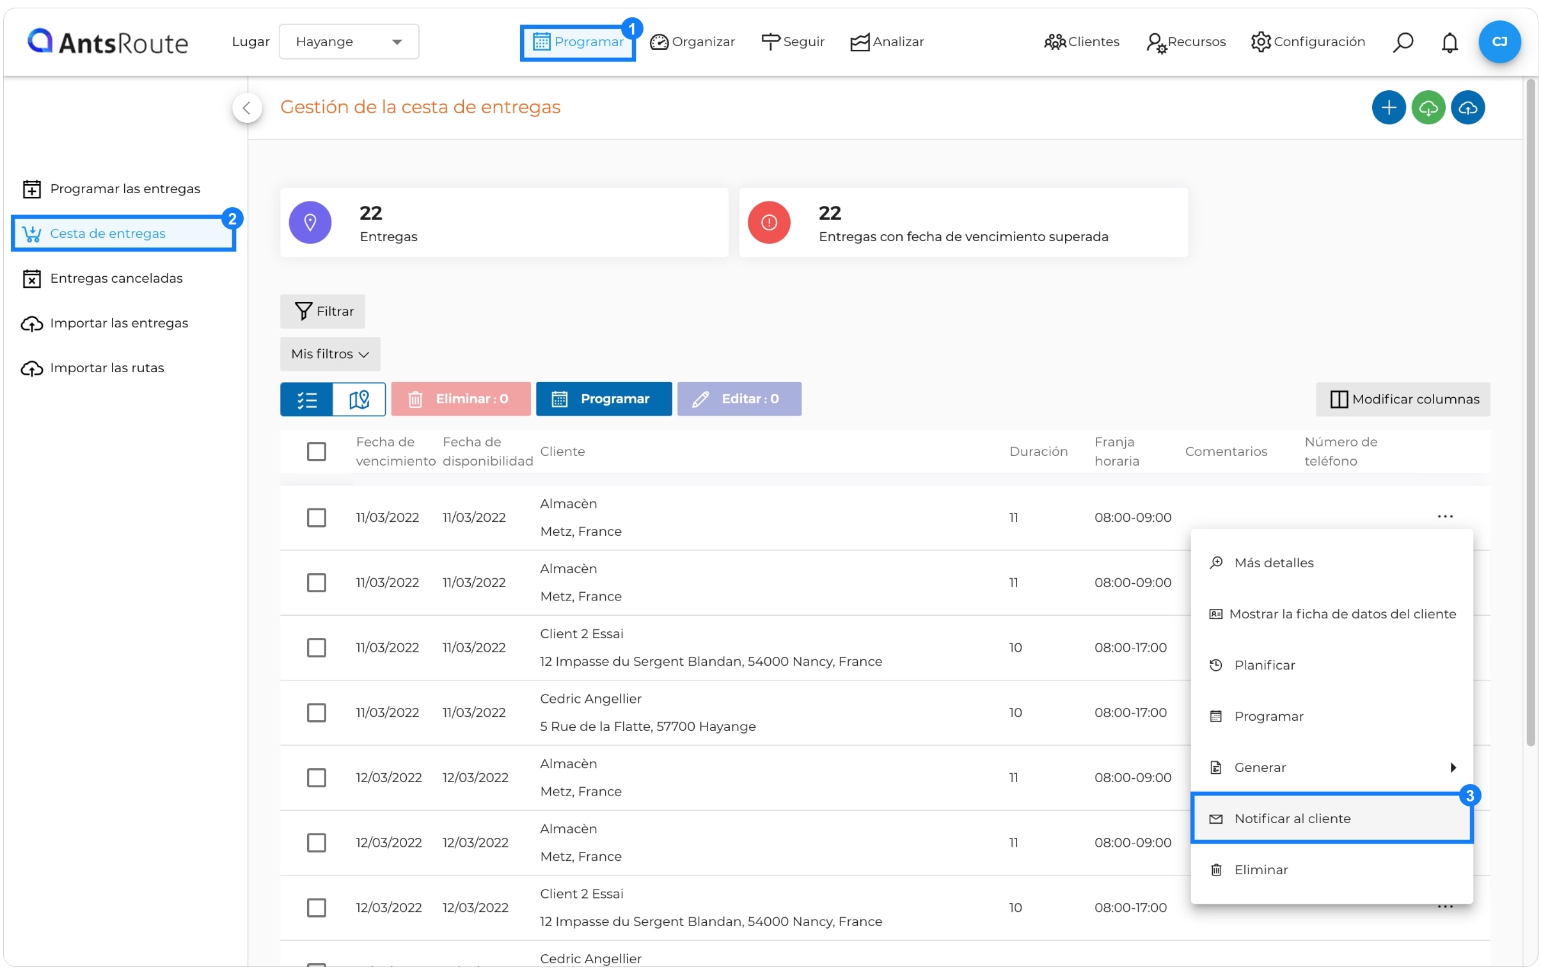
Task: Click the blue plus add delivery button
Action: 1388,107
